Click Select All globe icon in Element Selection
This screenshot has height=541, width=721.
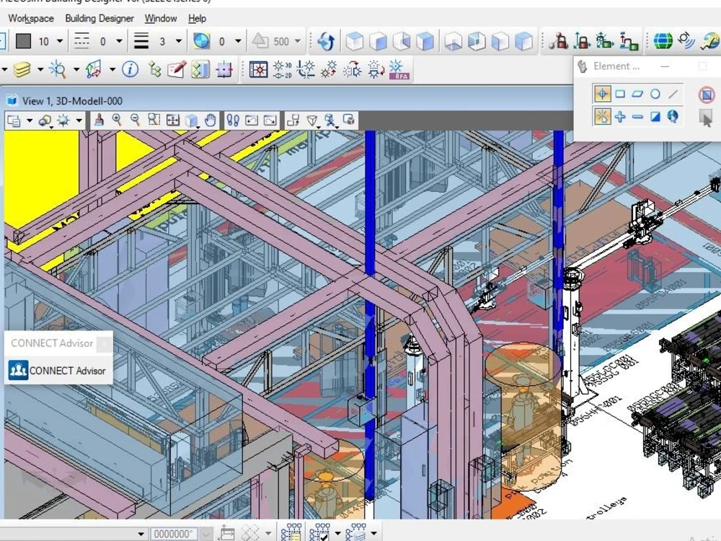tap(673, 116)
